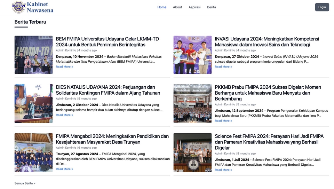Screen dimensions: 334x189
Task: Click Read More under Science Fest article
Action: click(223, 170)
